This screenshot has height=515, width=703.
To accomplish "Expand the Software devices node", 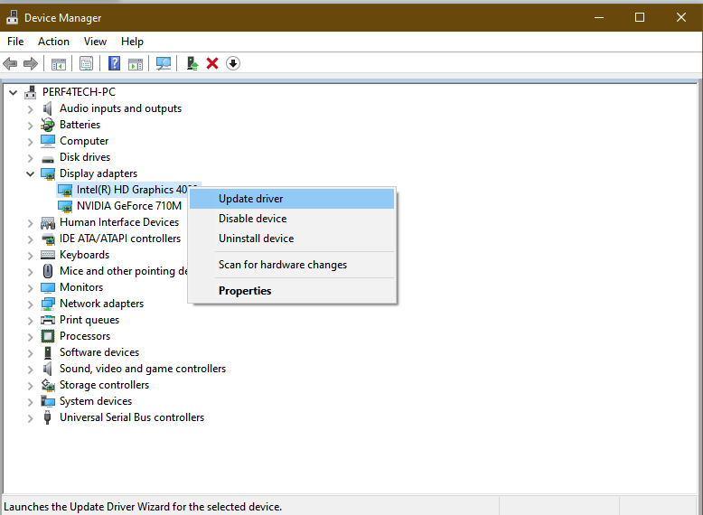I will [x=30, y=353].
